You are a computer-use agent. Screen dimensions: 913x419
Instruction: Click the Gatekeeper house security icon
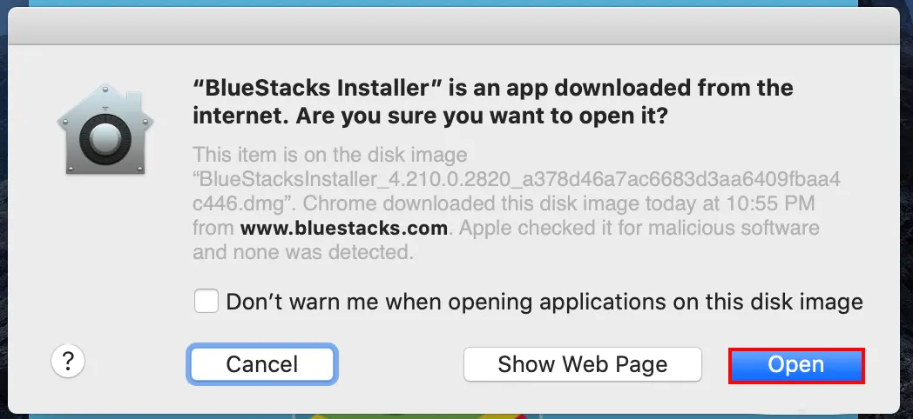point(105,129)
